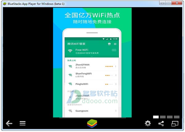Open options for five-star ZhenGFMAN row
The height and width of the screenshot is (132, 185).
click(116, 66)
